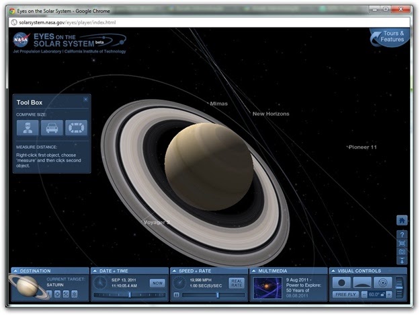
Task: Click the FREE FLY button
Action: [346, 295]
